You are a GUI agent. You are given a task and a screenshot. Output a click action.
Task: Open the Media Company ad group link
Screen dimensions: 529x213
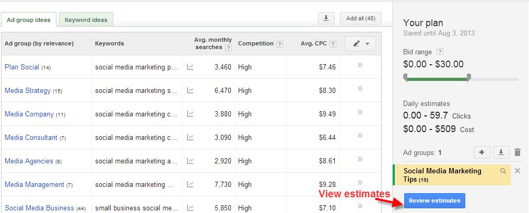[x=29, y=114]
